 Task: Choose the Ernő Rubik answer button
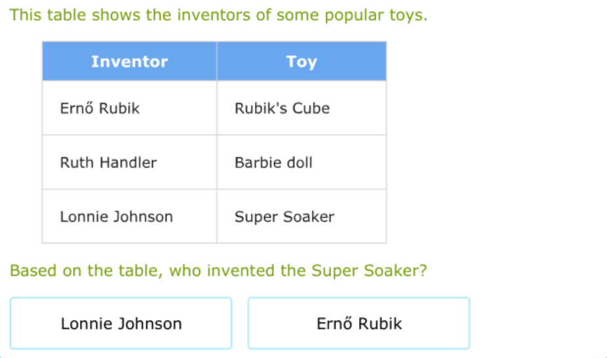[359, 323]
